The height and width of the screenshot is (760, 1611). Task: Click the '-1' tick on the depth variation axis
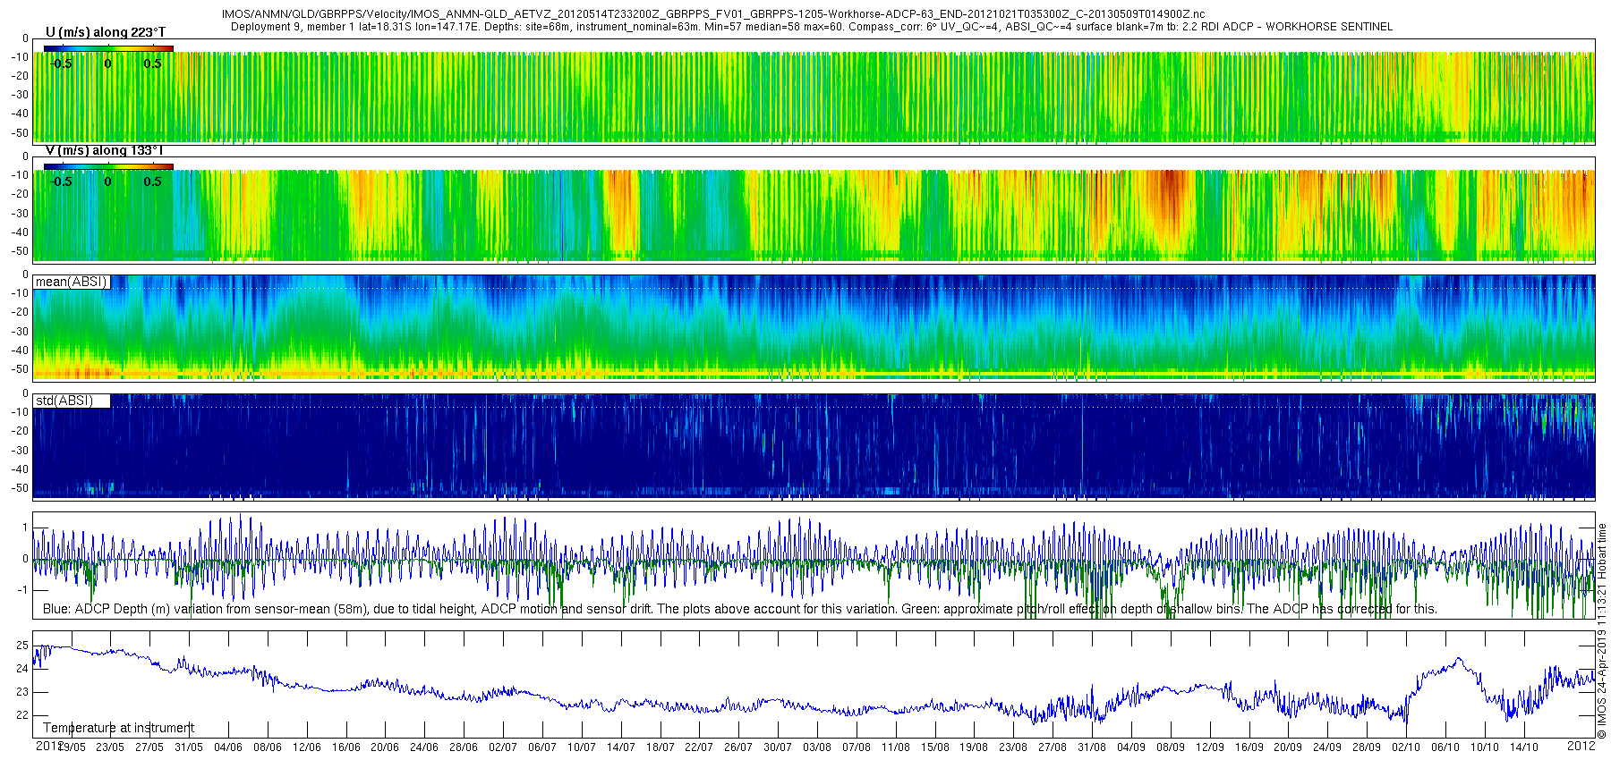point(22,590)
